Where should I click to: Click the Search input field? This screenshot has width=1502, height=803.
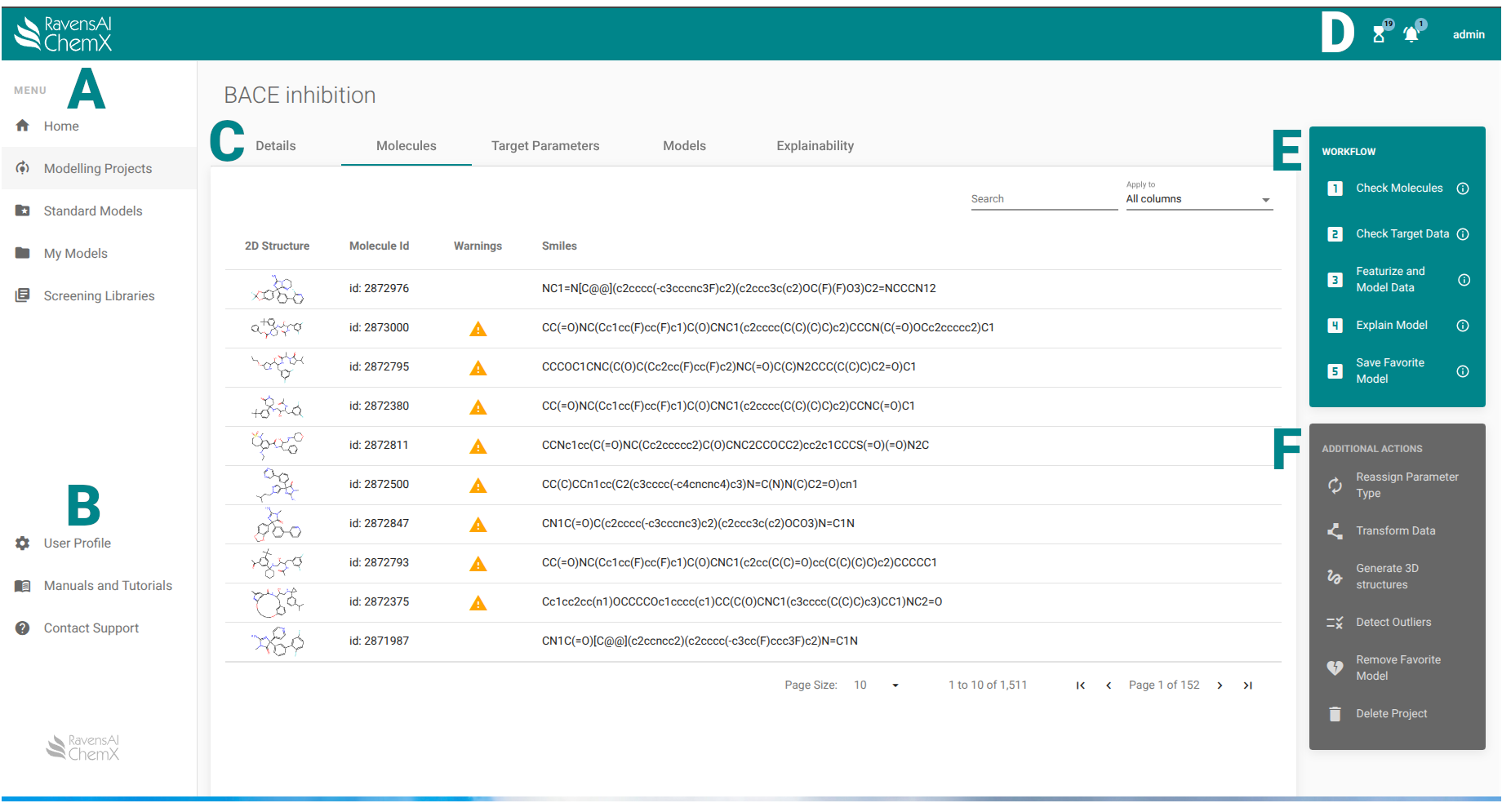tap(1043, 199)
